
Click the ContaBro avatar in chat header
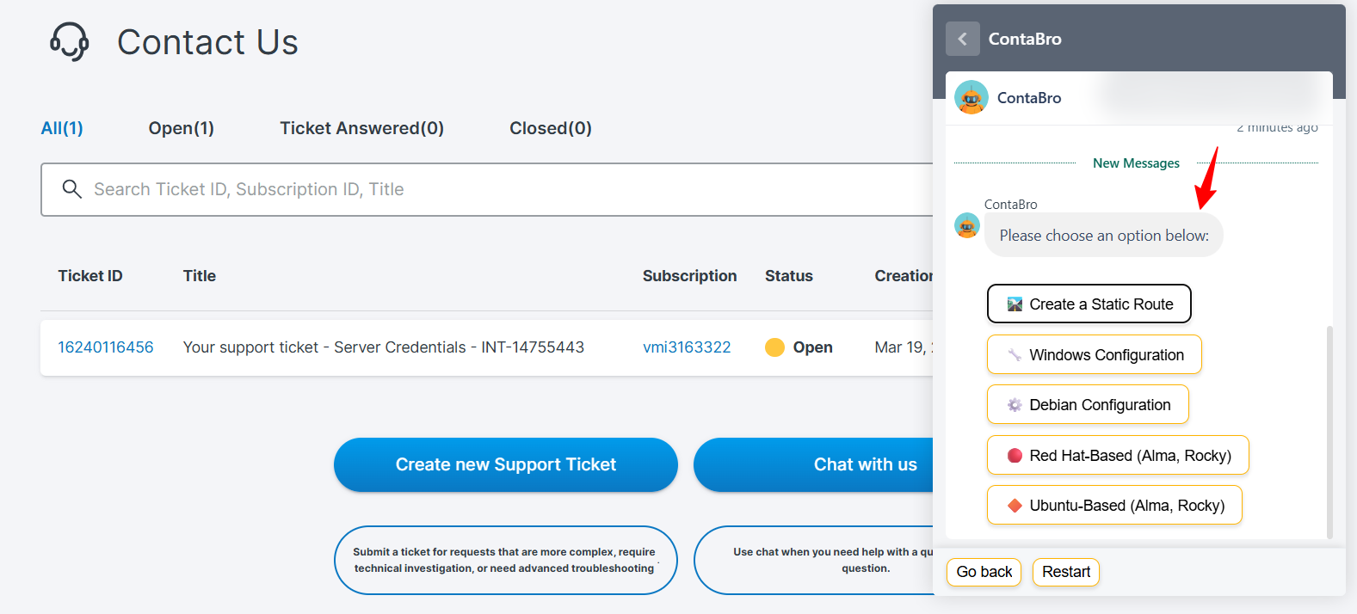click(971, 98)
